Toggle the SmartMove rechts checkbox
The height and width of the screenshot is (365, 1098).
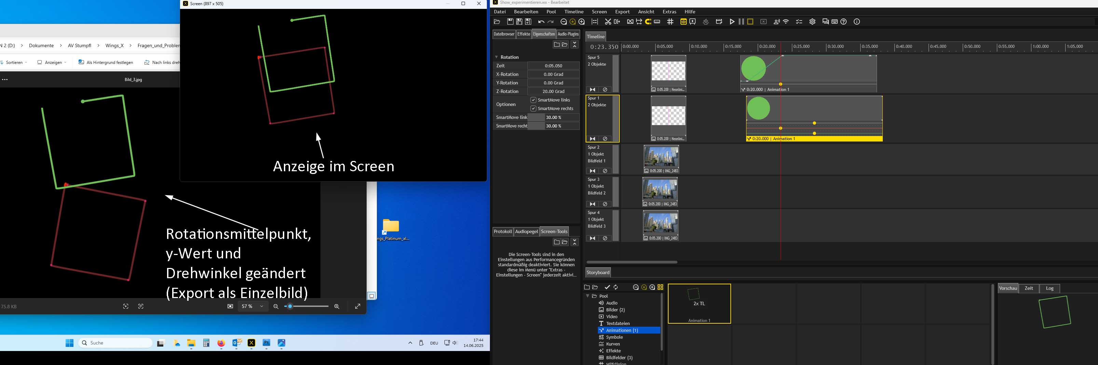[x=533, y=108]
